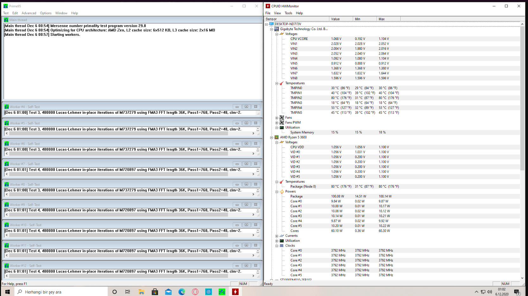The image size is (528, 296).
Task: Open the Window menu in Prime95
Action: [x=61, y=13]
